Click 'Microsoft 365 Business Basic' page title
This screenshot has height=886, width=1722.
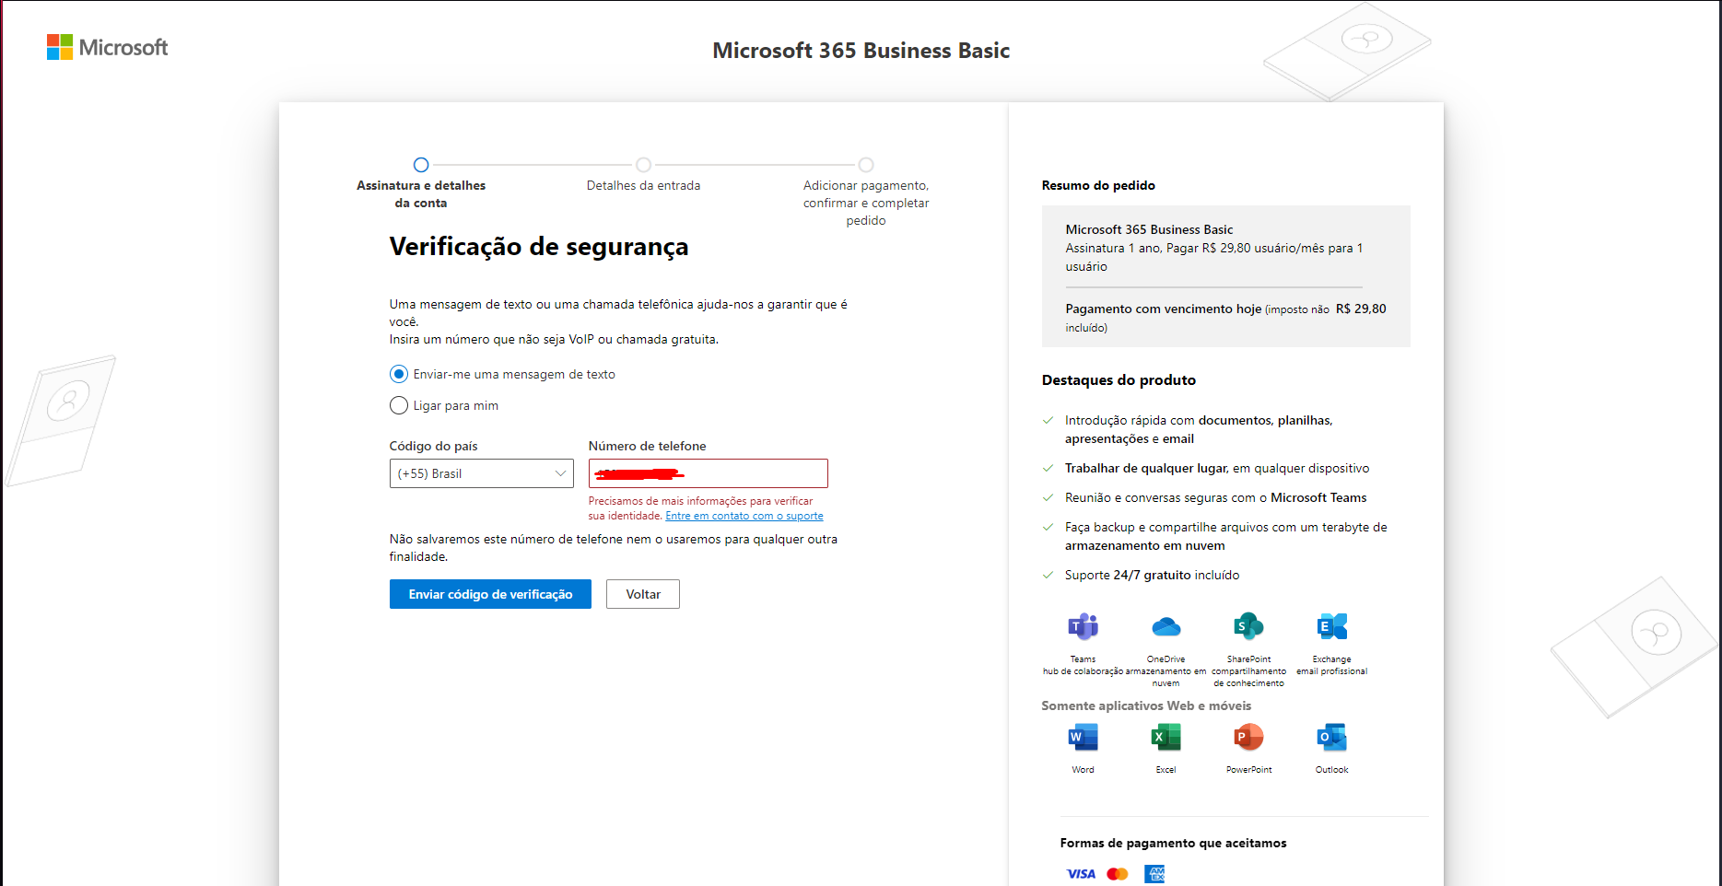click(x=861, y=51)
